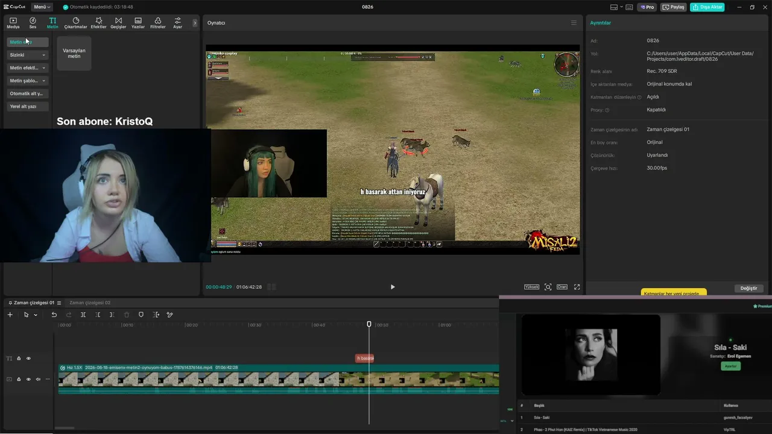Lock the main video track
The width and height of the screenshot is (772, 434).
tap(19, 379)
